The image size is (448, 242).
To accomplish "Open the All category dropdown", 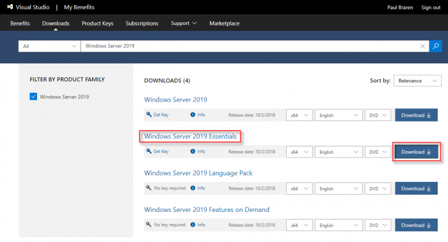I will (49, 46).
